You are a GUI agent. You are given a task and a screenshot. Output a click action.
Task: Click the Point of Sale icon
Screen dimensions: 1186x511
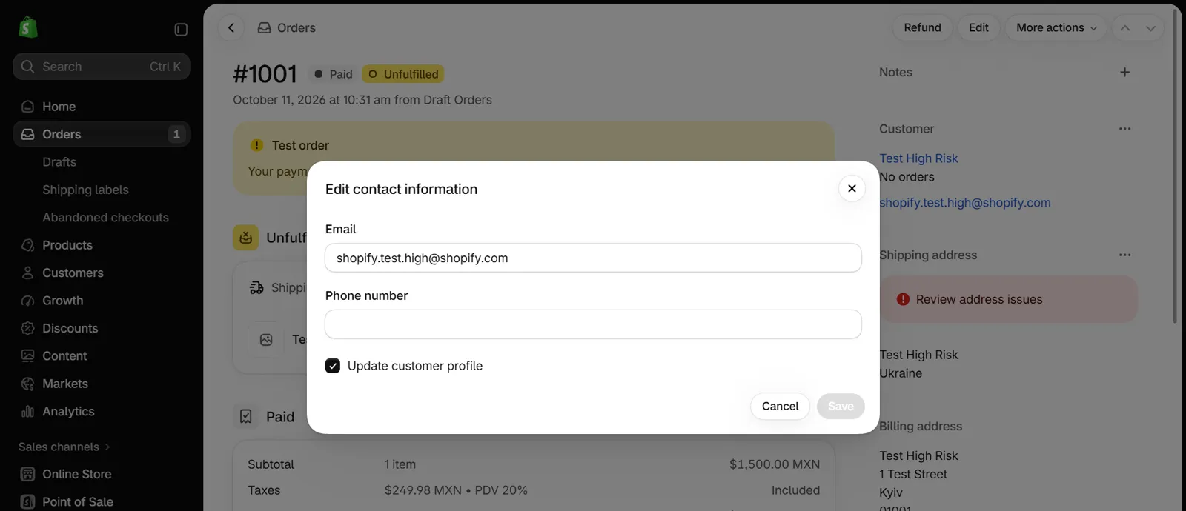coord(28,502)
